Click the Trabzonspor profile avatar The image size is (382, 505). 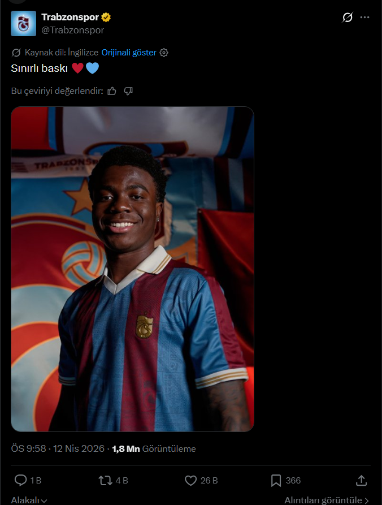[x=23, y=23]
